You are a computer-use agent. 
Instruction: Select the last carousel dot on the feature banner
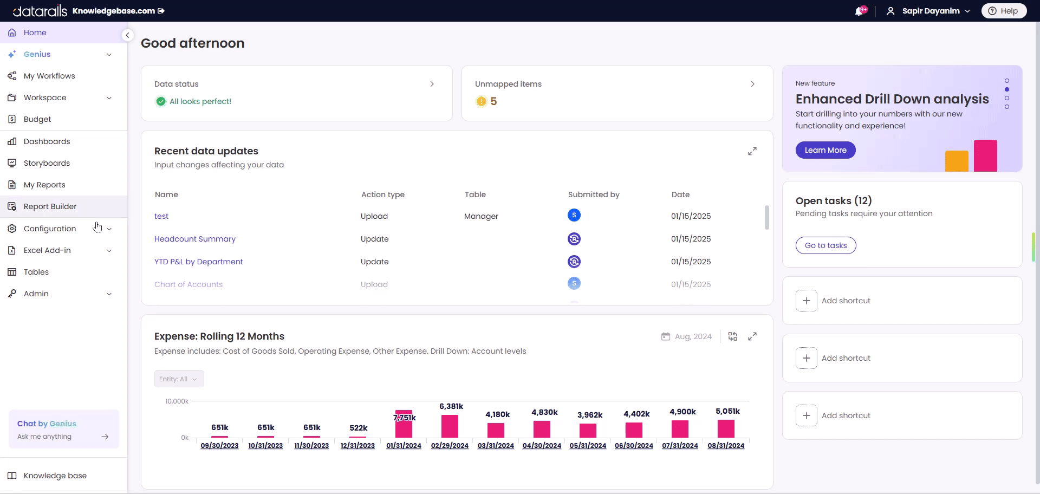[1007, 107]
